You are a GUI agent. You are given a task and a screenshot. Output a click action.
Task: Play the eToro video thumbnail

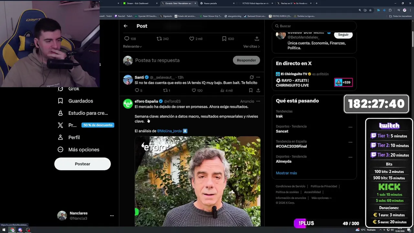197,181
